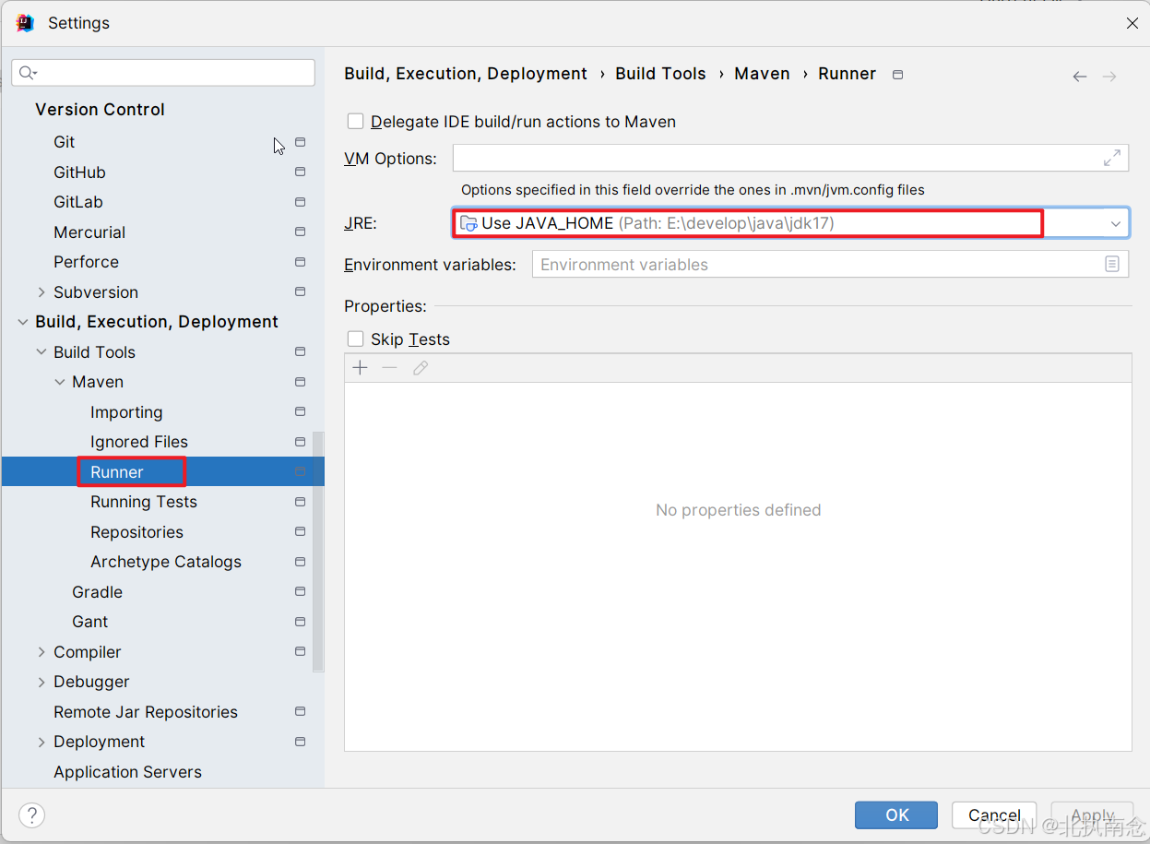This screenshot has height=844, width=1150.
Task: Click the project-level icon next to Subversion
Action: click(300, 292)
